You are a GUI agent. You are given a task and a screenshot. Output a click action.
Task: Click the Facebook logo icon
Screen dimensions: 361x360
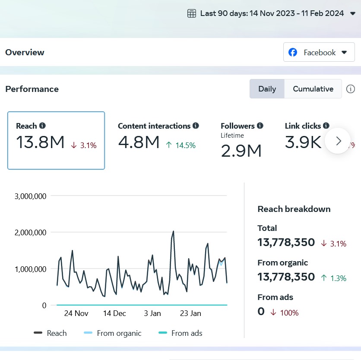click(x=293, y=52)
